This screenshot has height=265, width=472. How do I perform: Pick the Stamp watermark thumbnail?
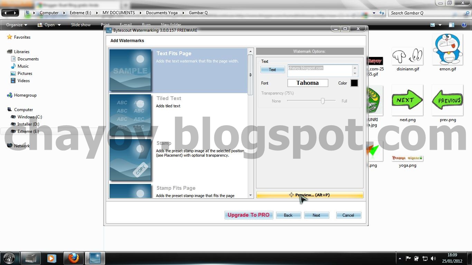[x=130, y=160]
